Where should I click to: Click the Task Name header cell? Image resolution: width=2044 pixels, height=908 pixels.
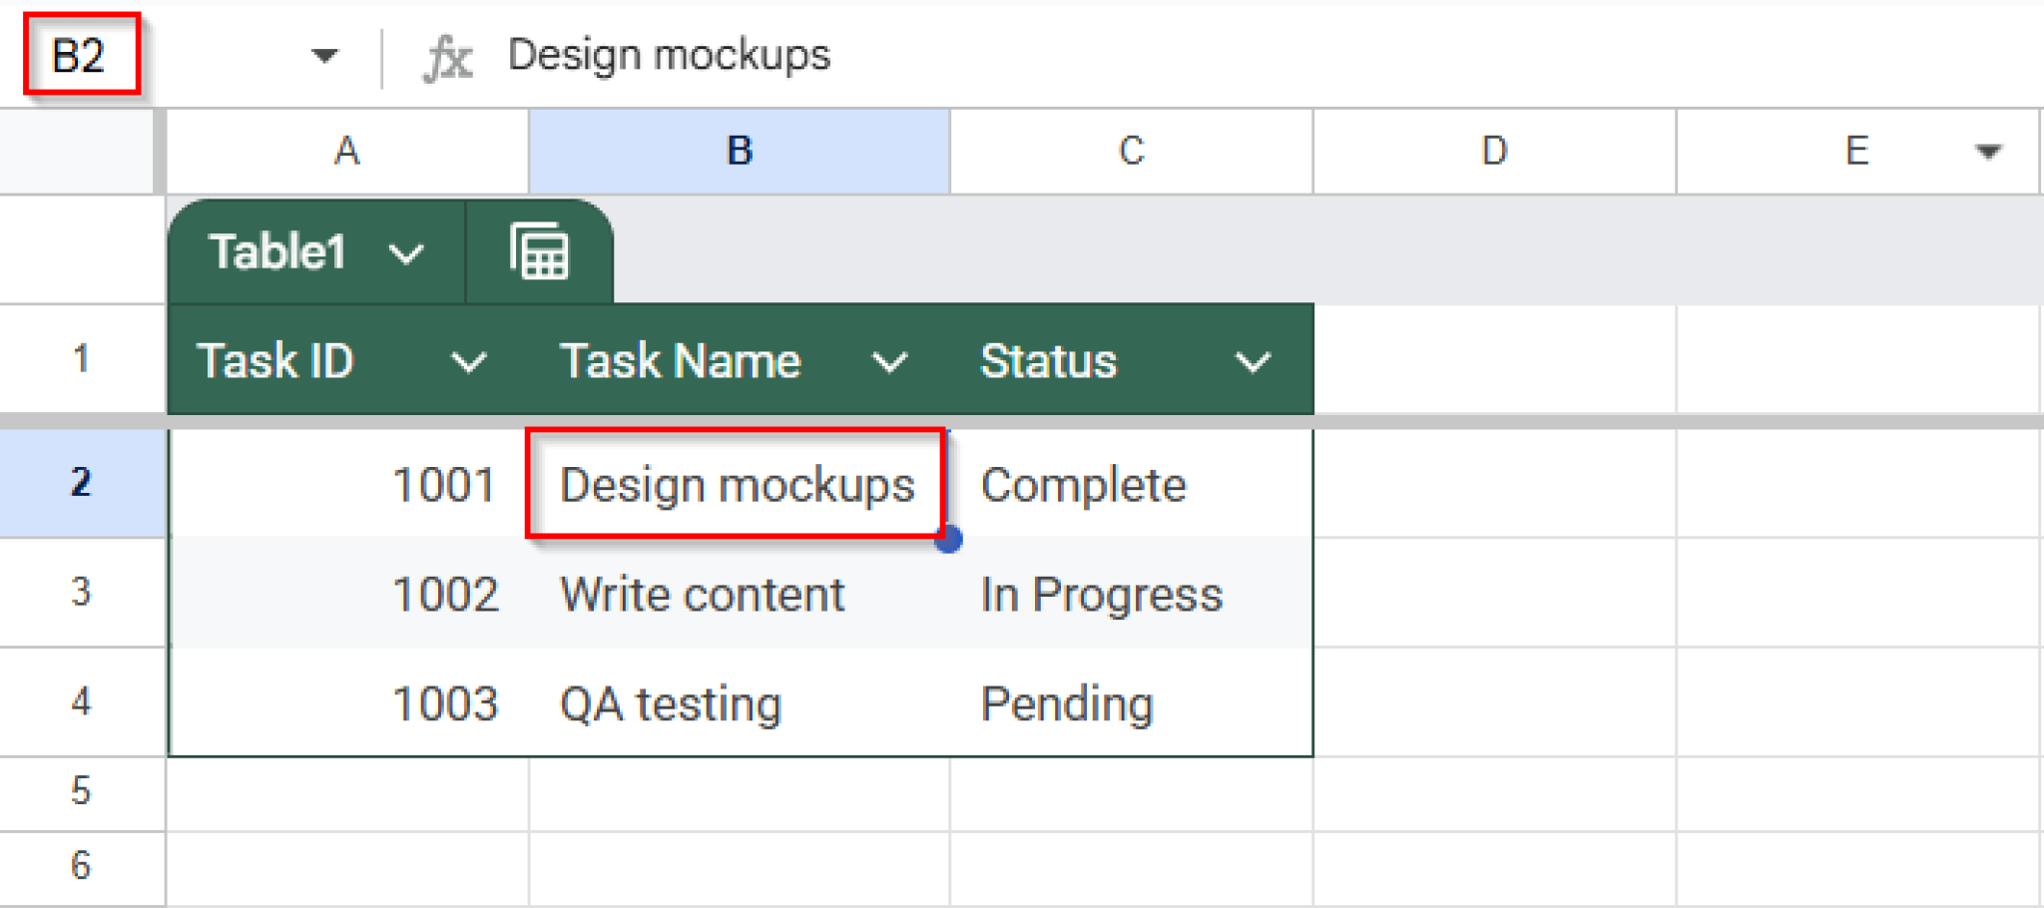click(x=740, y=360)
